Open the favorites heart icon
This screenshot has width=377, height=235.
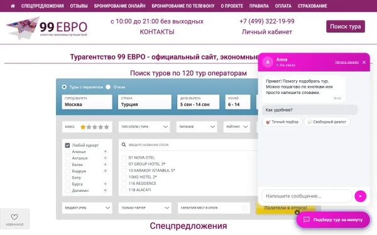coord(14,217)
